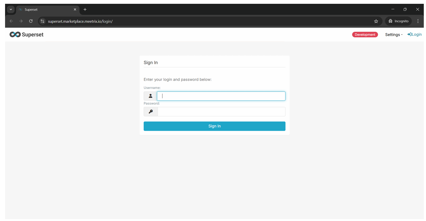Image resolution: width=426 pixels, height=221 pixels.
Task: Reload the page using refresh icon
Action: 31,21
